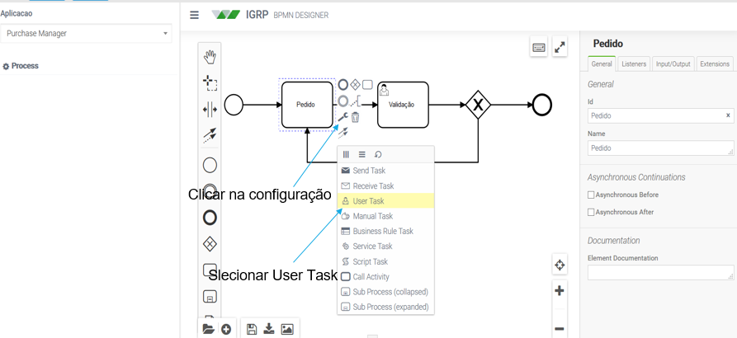
Task: Zoom in with the plus button
Action: tap(560, 291)
